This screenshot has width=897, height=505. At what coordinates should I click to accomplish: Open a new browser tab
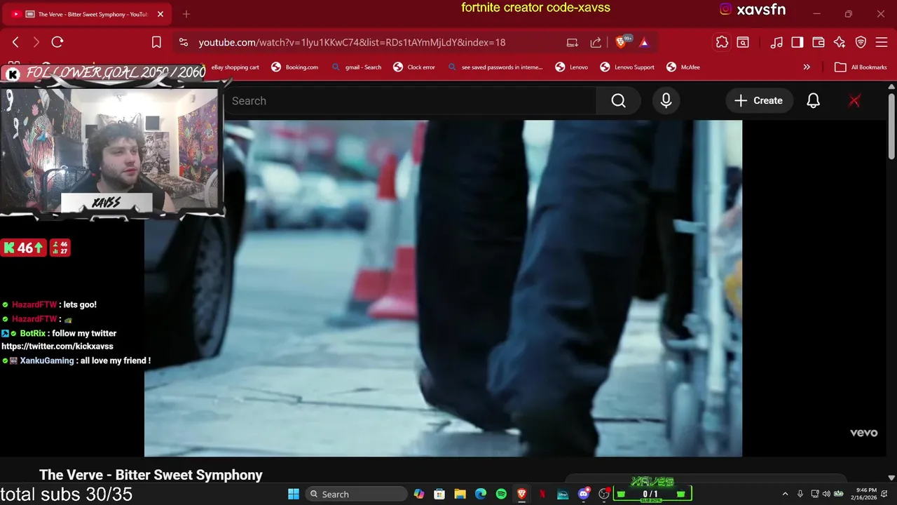pos(186,14)
